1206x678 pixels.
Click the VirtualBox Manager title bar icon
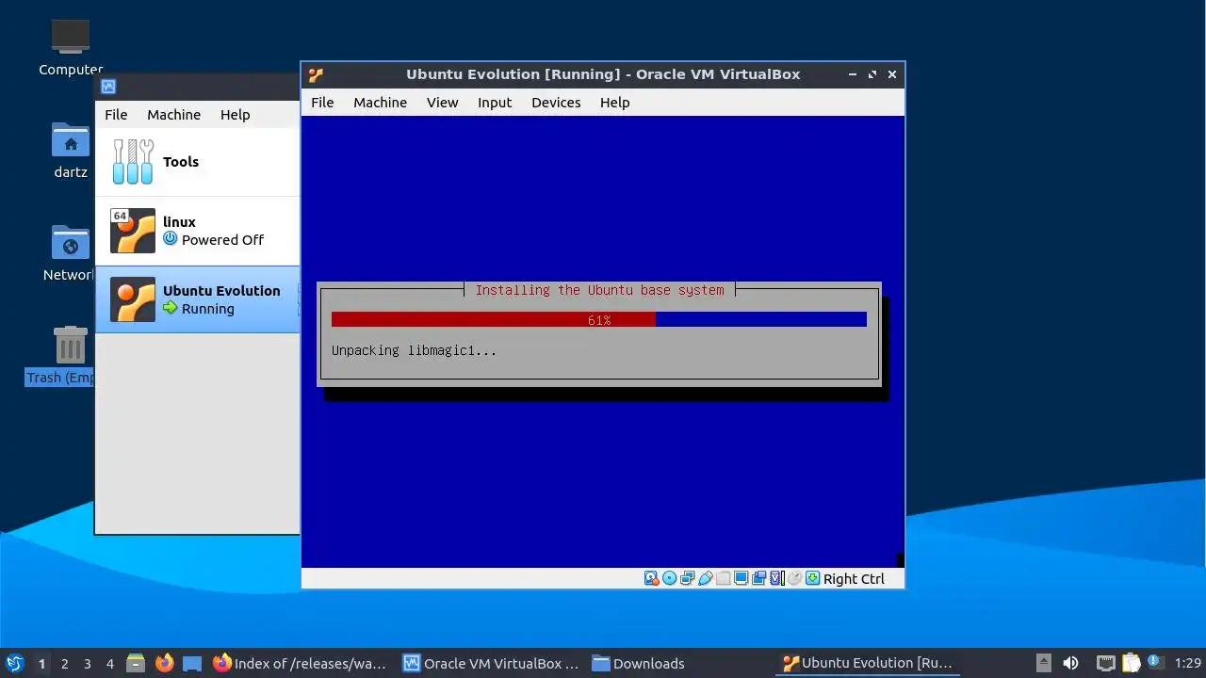[x=108, y=87]
